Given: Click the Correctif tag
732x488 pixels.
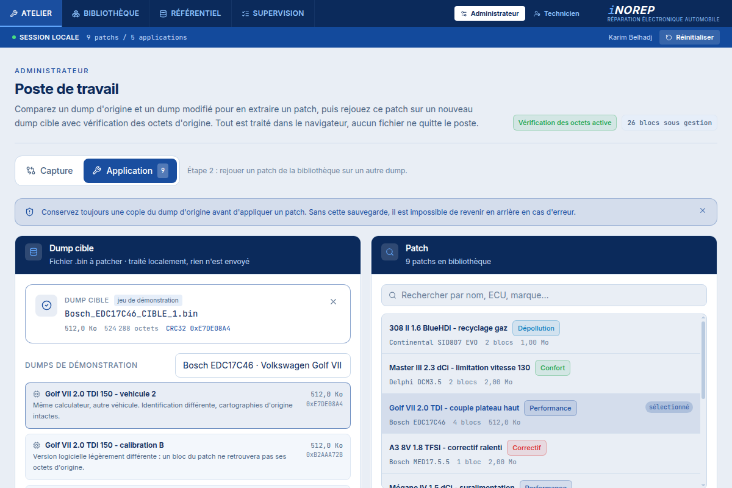Looking at the screenshot, I should (526, 448).
